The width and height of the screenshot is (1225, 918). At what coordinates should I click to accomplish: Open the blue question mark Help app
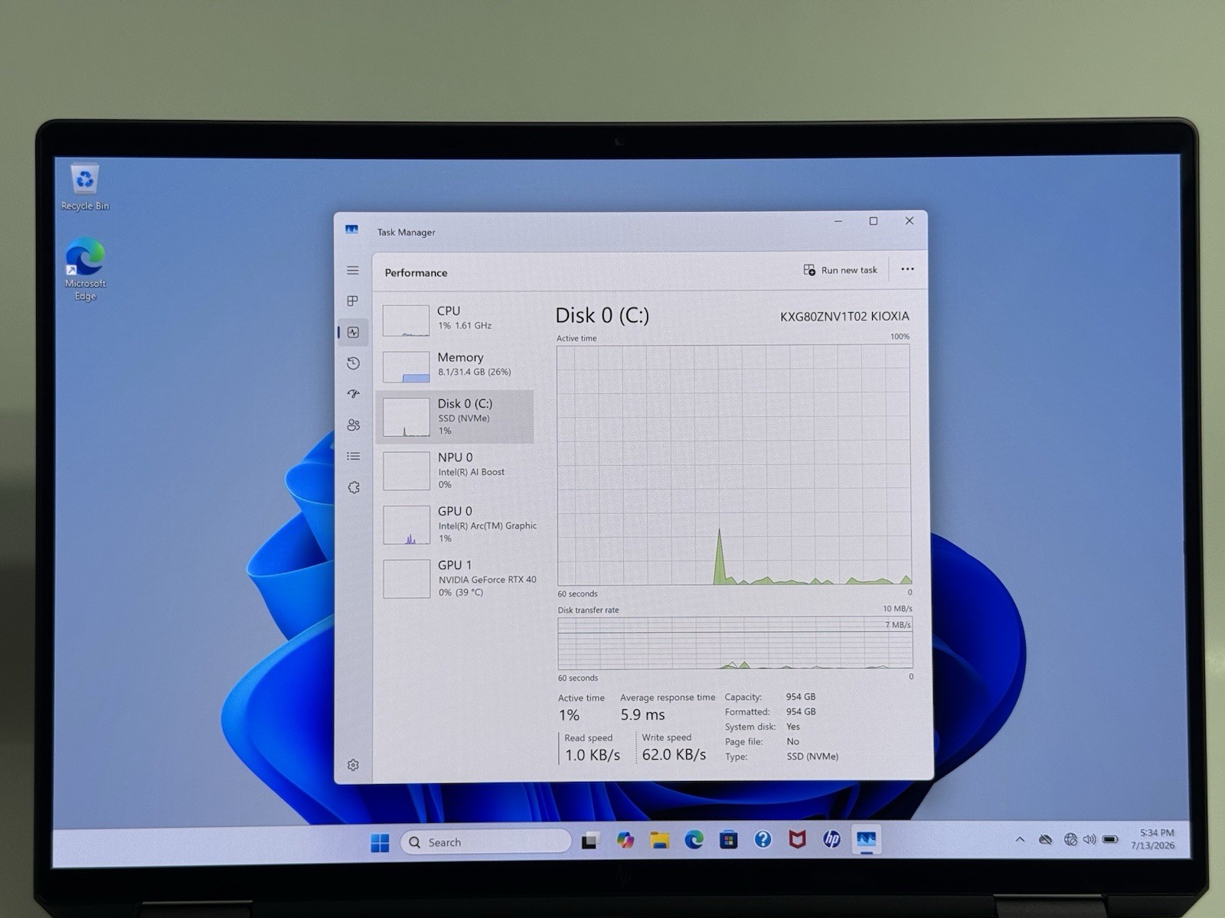click(763, 840)
